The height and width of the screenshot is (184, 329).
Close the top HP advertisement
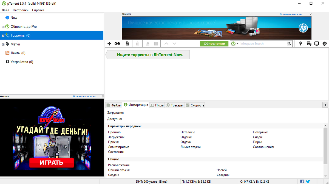pos(311,14)
